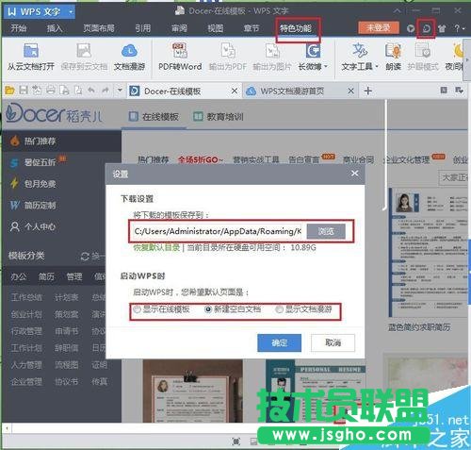Confirm settings with 确定 button
Image resolution: width=471 pixels, height=450 pixels.
279,342
